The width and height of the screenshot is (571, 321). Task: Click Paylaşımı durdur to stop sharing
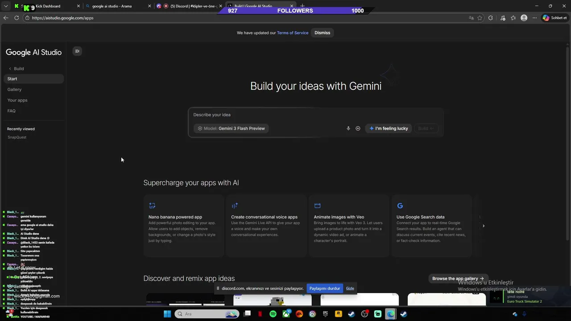coord(325,288)
